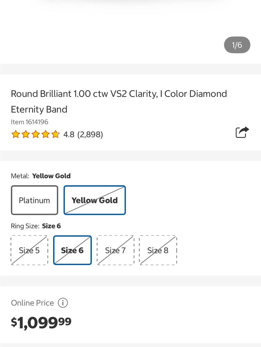The width and height of the screenshot is (261, 347).
Task: Tap the share icon beside ratings
Action: click(x=242, y=132)
